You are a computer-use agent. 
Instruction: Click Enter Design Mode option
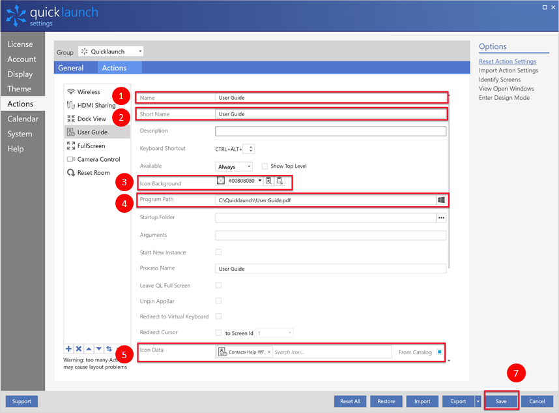pos(504,97)
